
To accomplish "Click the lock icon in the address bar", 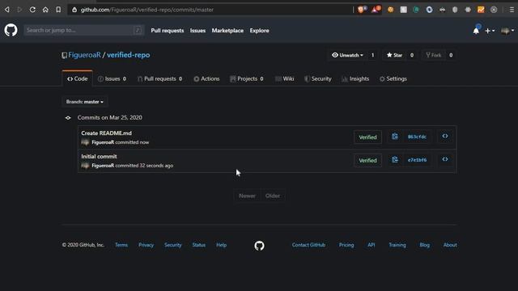I will (x=74, y=10).
